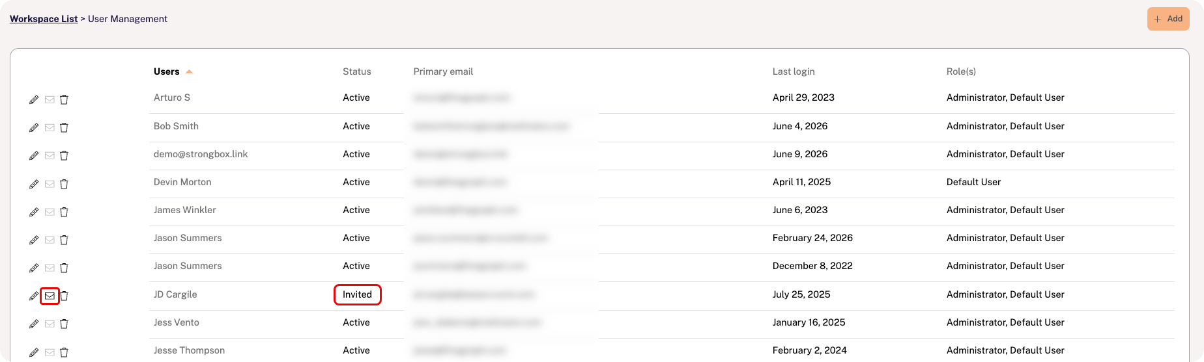
Task: Edit the demo@strongbox.link user
Action: [x=34, y=155]
